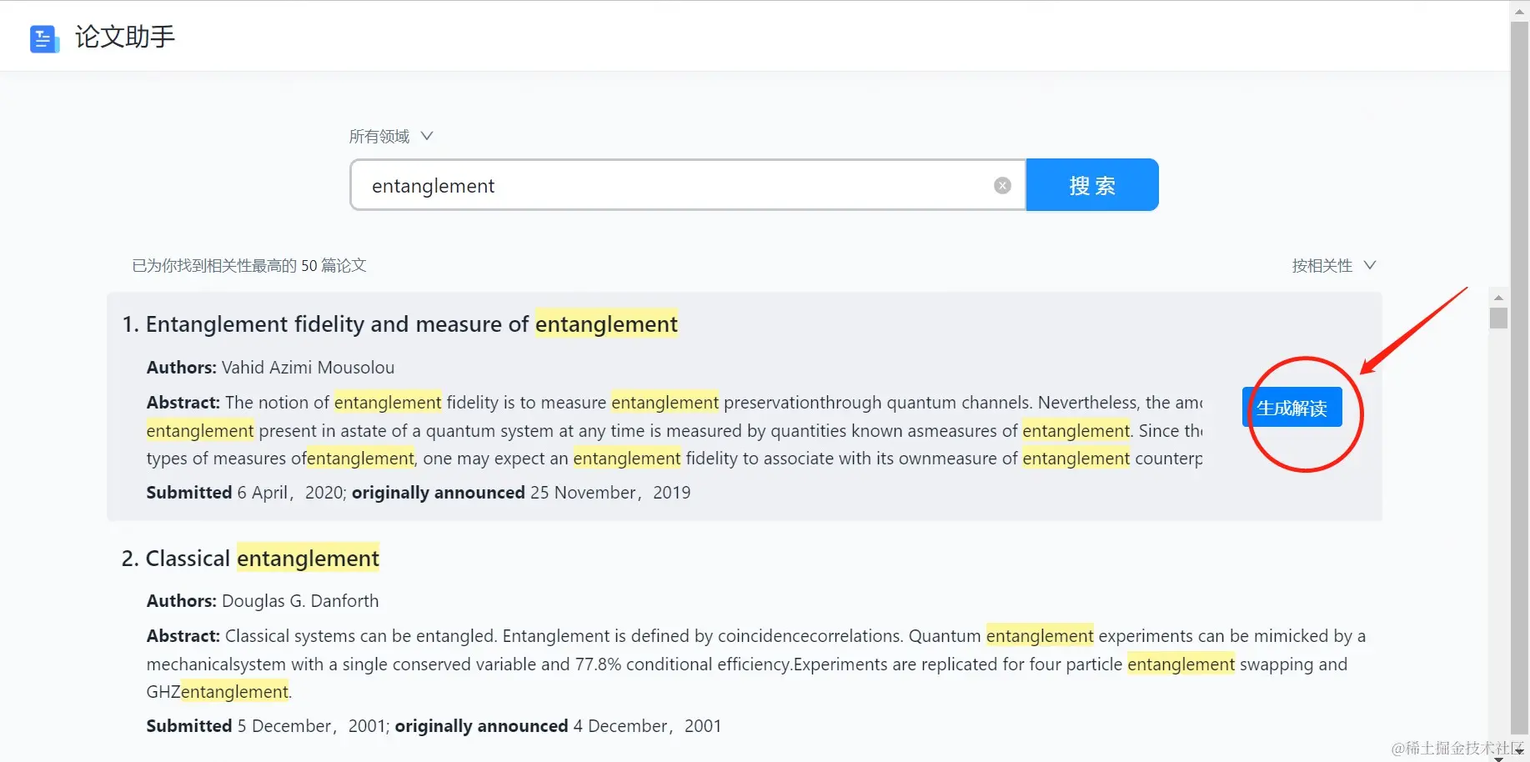Click the 论文助手 app logo icon
This screenshot has height=762, width=1530.
point(43,38)
